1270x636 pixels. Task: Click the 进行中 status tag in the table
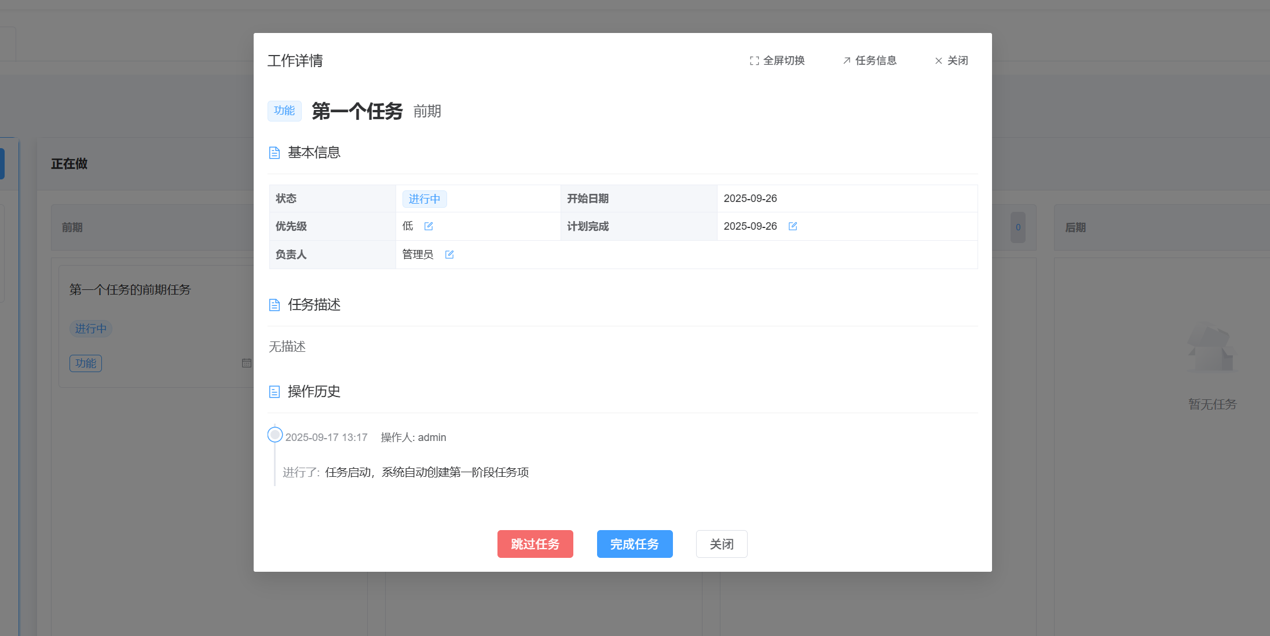point(424,199)
